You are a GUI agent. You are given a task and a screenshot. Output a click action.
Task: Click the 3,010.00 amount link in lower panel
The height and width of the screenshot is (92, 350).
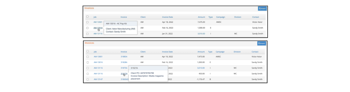click(201, 68)
